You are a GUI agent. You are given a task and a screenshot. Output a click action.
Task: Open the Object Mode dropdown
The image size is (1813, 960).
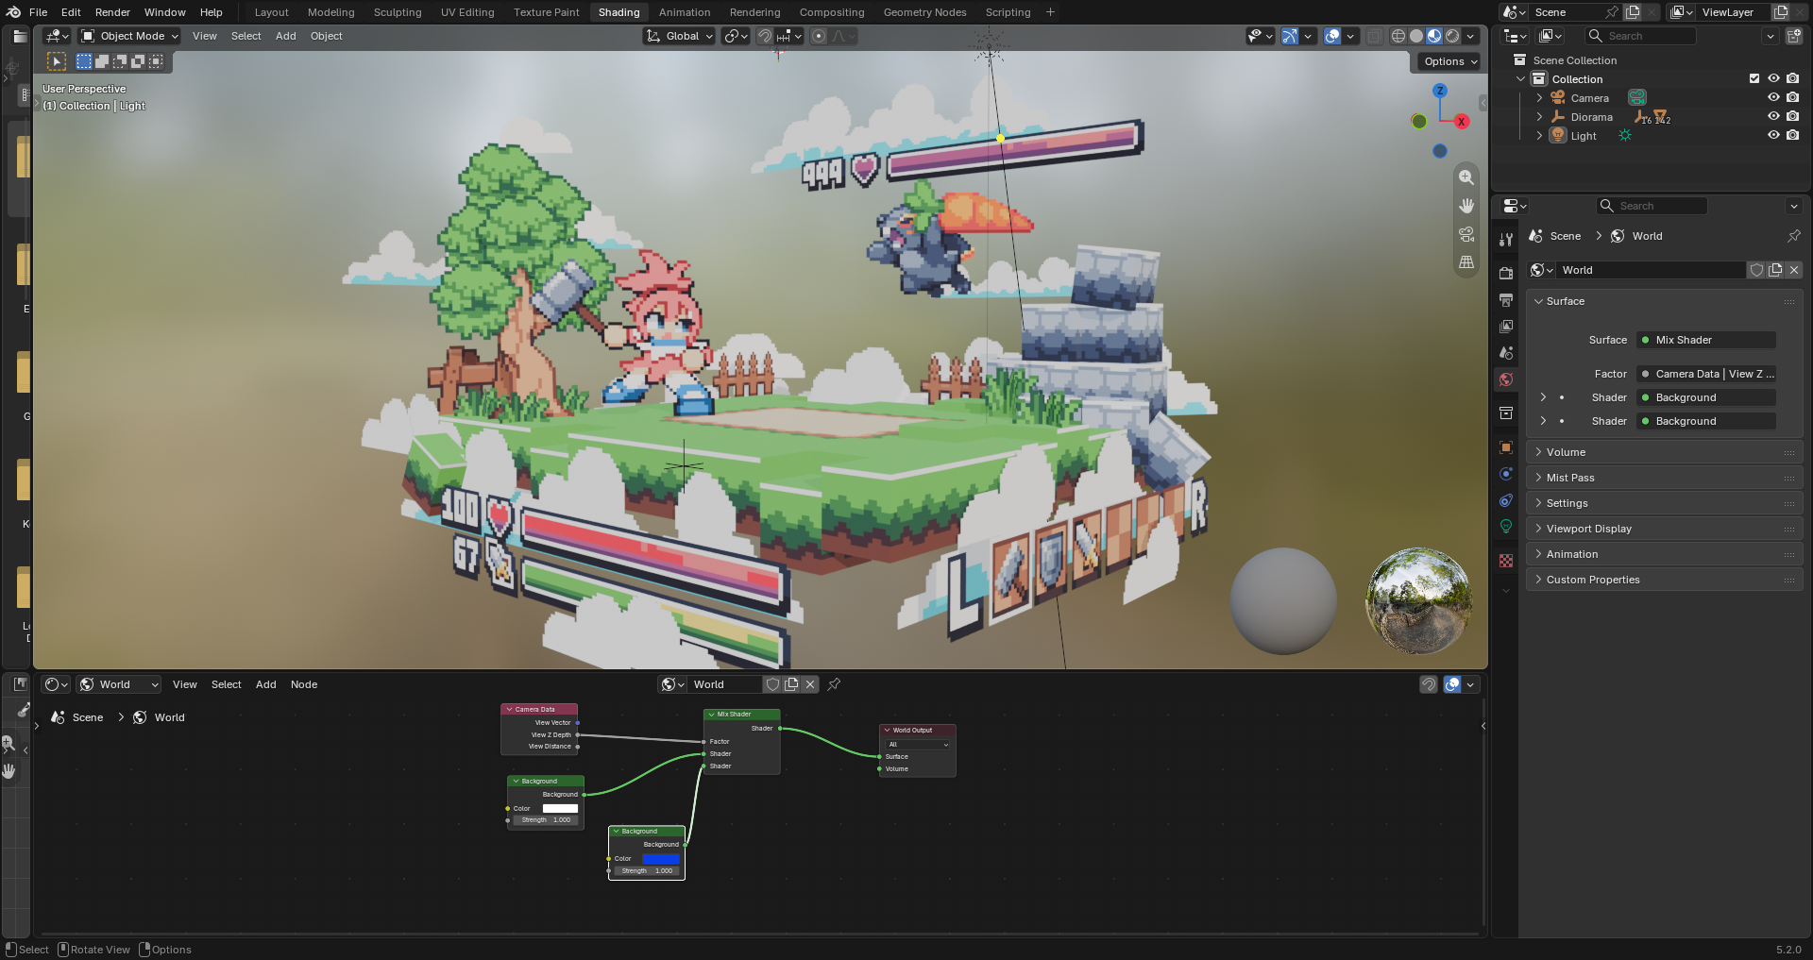129,36
